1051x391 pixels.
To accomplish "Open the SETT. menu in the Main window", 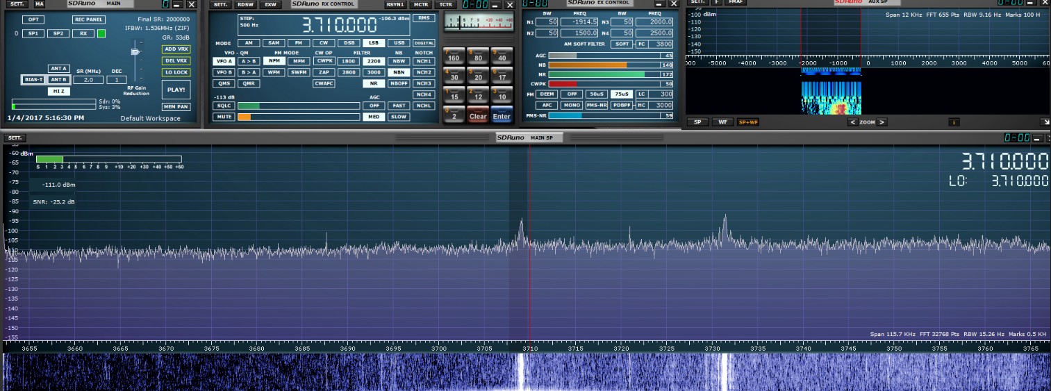I will coord(17,4).
